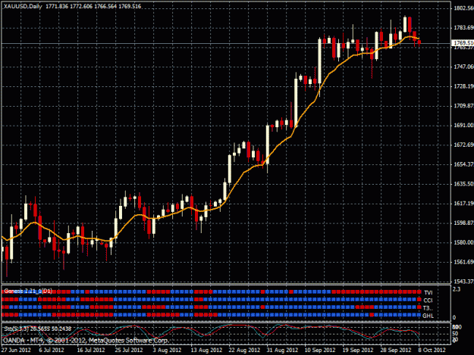This screenshot has height=355, width=474.
Task: Click the 16 Jul 2012 date label
Action: click(x=91, y=350)
